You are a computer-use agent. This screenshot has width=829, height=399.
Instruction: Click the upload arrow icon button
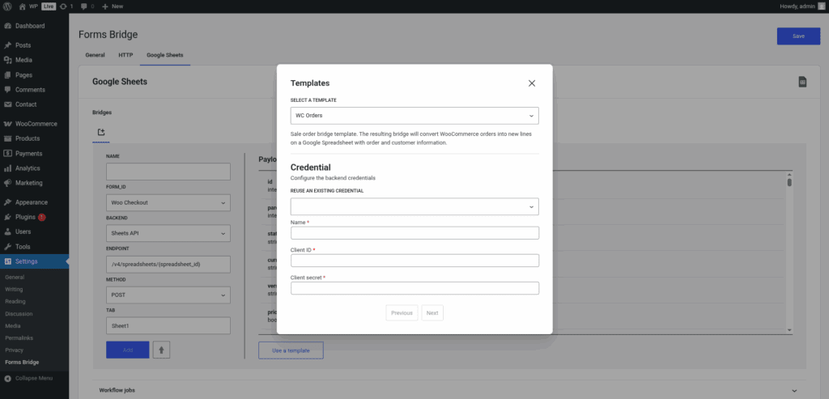161,350
